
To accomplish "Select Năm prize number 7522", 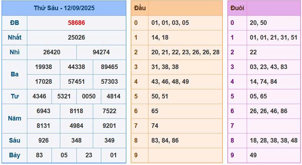I will [x=109, y=111].
